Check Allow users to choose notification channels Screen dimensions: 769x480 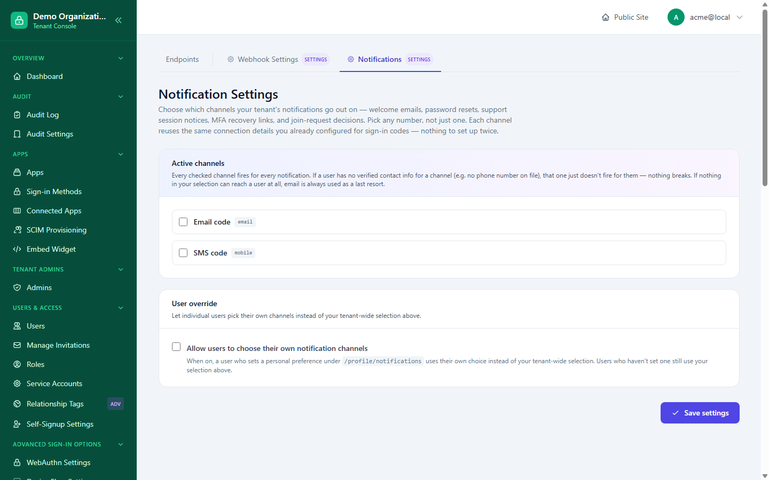176,347
